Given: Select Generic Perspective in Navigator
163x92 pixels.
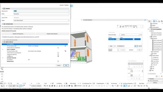Looking at the screenshot, I should click(x=157, y=33).
